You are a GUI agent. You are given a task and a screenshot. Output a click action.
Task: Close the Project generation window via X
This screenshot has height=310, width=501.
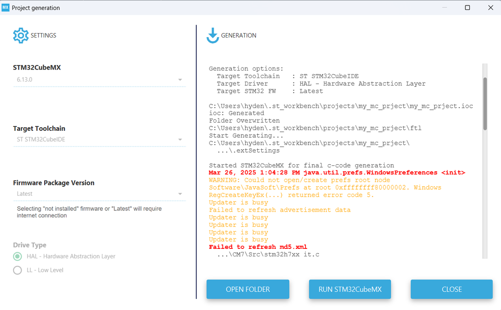491,8
